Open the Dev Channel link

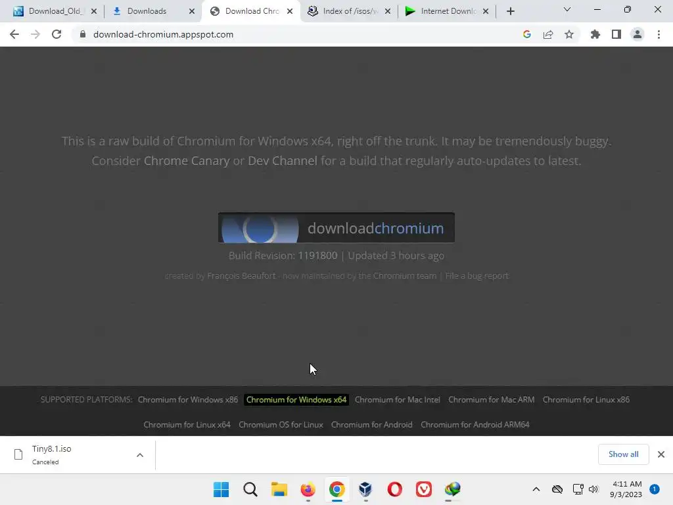click(283, 161)
